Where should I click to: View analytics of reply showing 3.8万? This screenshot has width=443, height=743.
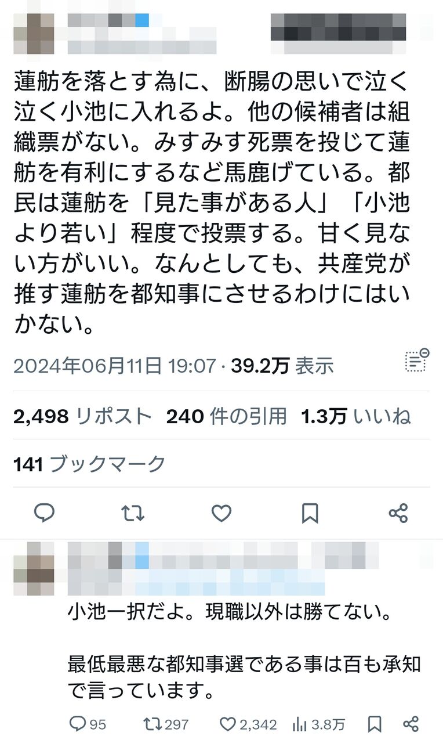click(318, 724)
